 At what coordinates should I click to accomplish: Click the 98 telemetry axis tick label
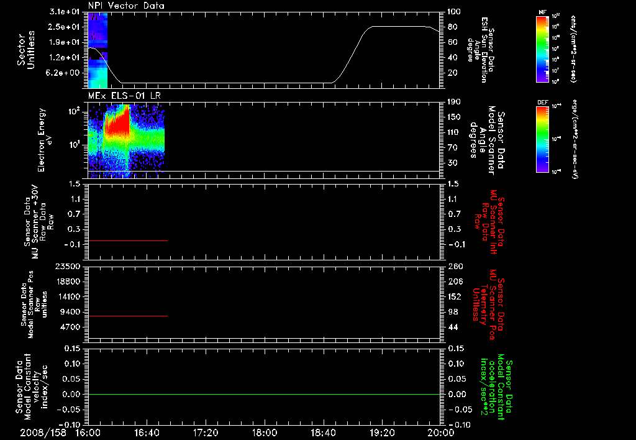click(x=453, y=312)
